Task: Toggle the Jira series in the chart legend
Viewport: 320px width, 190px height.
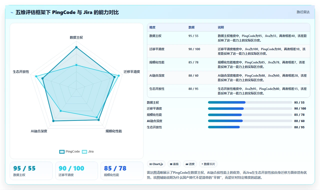Action: (x=88, y=152)
